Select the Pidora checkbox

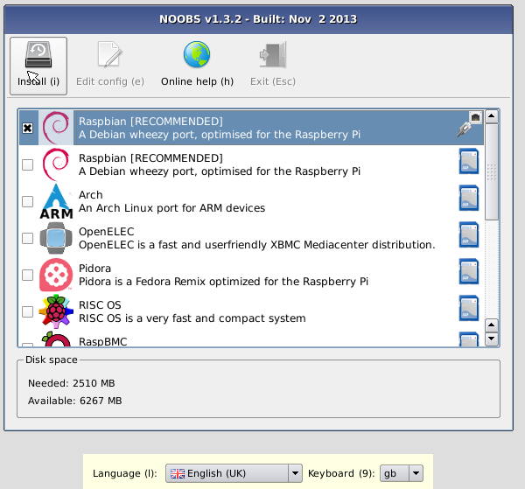27,276
